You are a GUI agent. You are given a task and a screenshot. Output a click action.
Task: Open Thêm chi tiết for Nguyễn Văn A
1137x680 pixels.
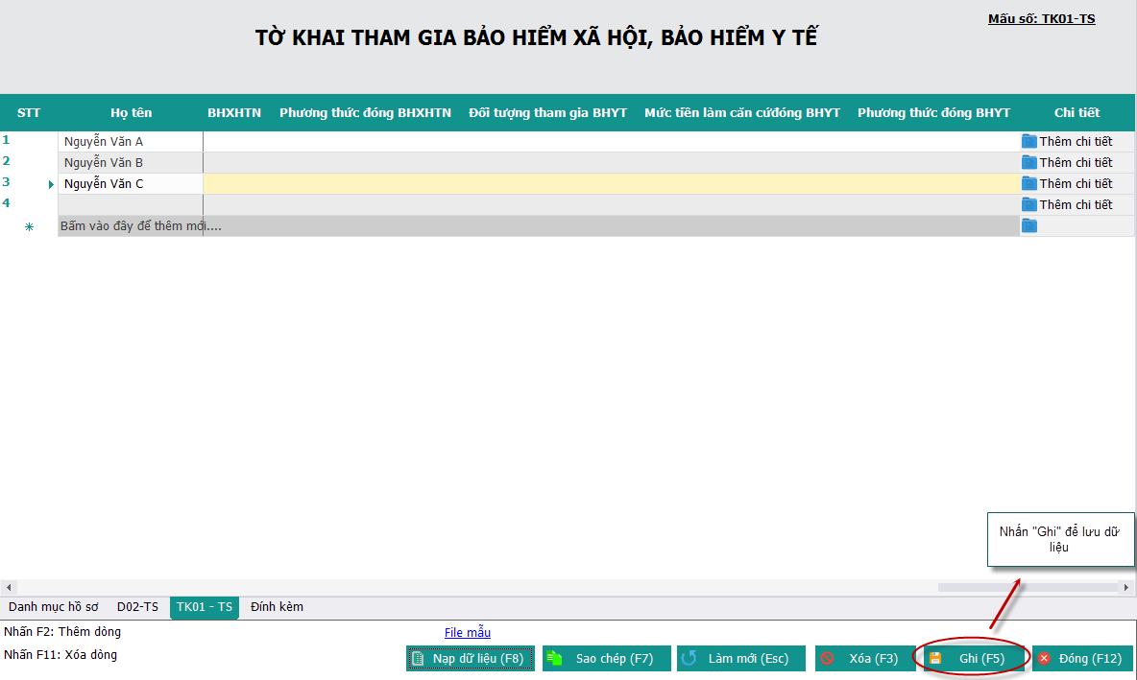pyautogui.click(x=1076, y=141)
